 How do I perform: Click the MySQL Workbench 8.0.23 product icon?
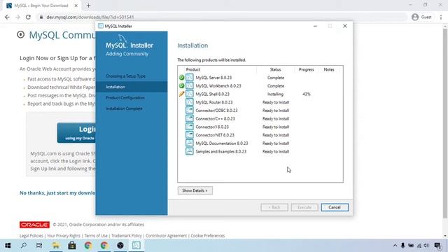point(190,85)
